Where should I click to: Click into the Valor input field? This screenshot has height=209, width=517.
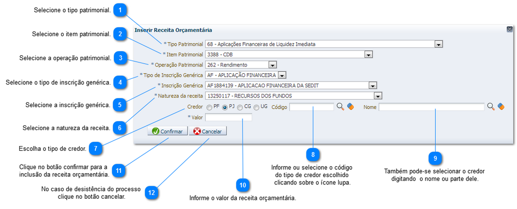click(x=229, y=118)
